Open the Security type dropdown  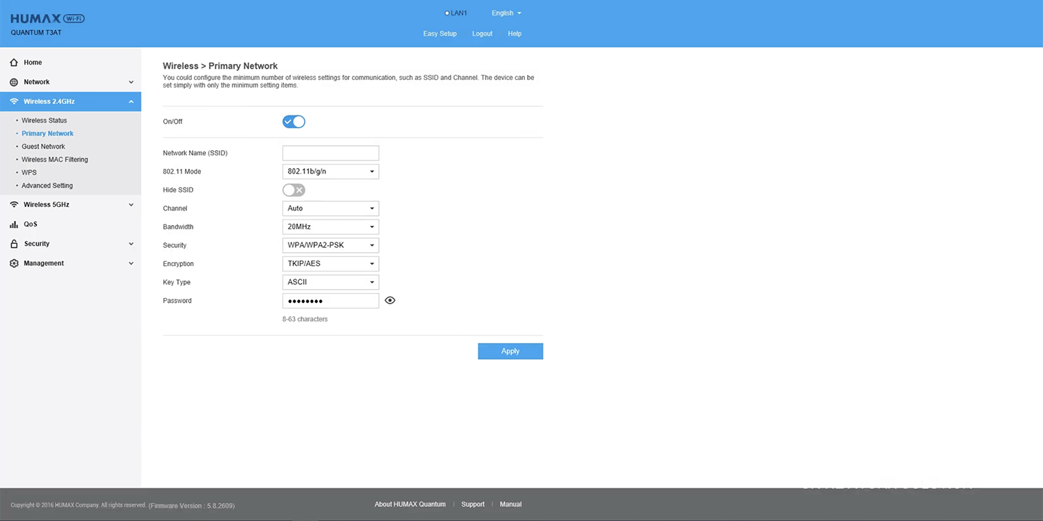(330, 245)
